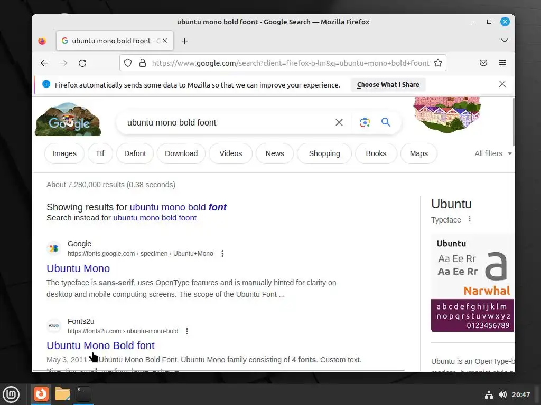This screenshot has width=541, height=405.
Task: Open the file manager from taskbar
Action: [x=62, y=393]
